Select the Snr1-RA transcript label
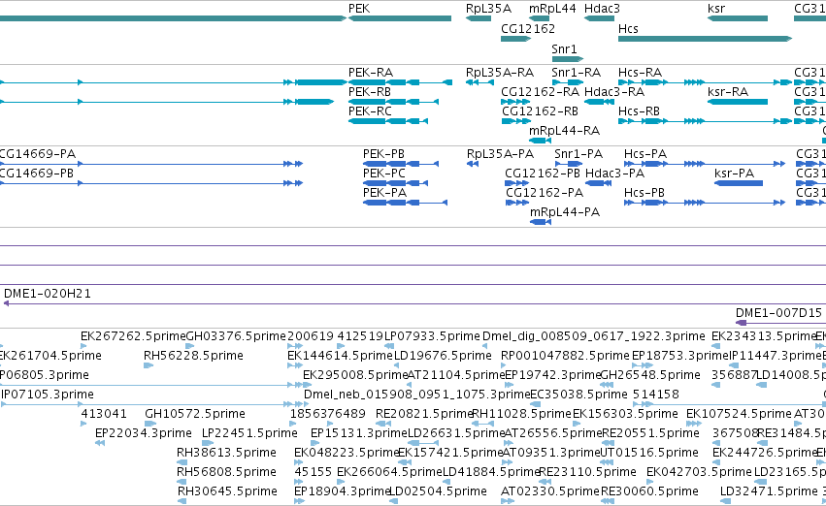Image resolution: width=826 pixels, height=506 pixels. click(x=576, y=72)
